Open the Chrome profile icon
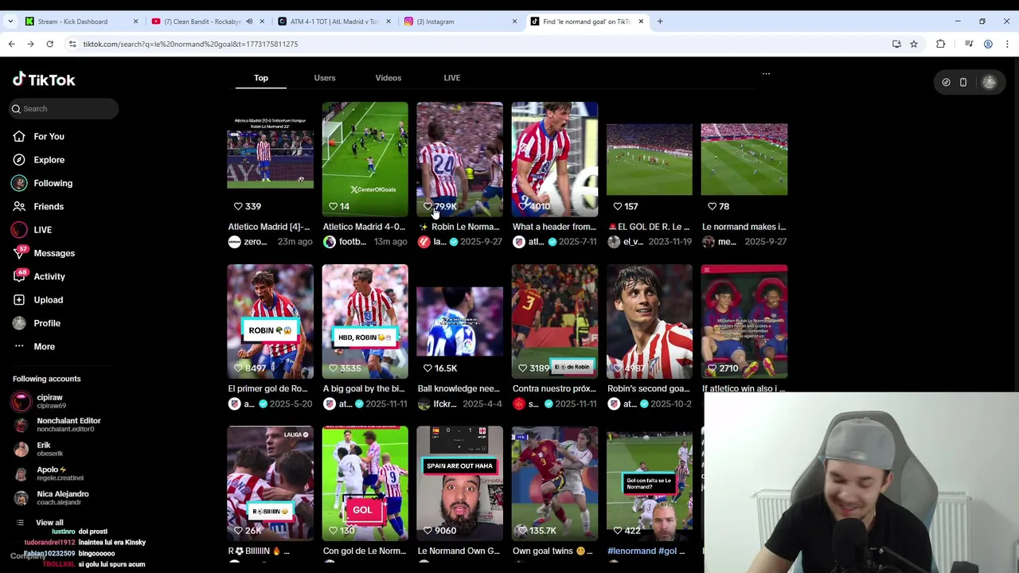This screenshot has height=573, width=1019. click(x=988, y=44)
